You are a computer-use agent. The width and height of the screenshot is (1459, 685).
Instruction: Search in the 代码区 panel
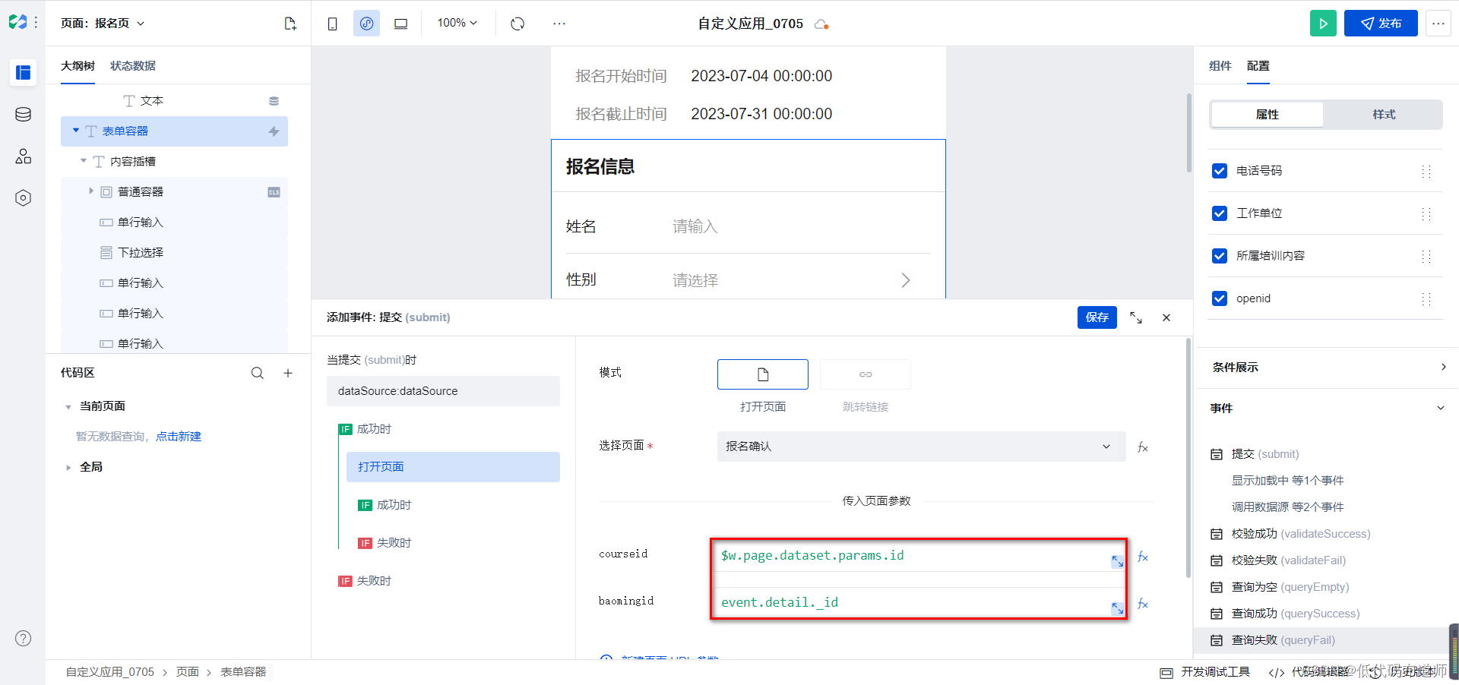258,373
